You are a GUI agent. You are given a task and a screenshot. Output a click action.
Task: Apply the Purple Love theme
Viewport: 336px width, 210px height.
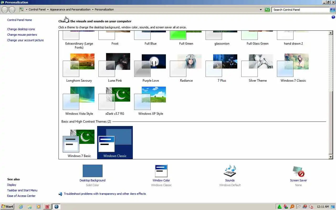(151, 68)
